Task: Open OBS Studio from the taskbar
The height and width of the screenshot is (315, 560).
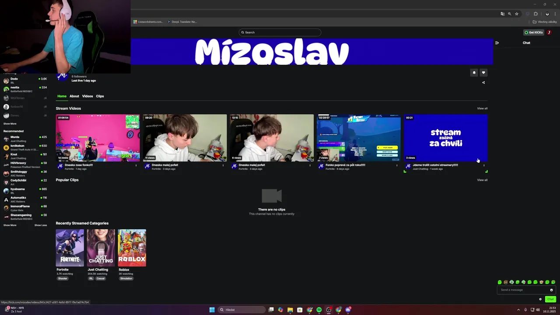Action: 329,310
